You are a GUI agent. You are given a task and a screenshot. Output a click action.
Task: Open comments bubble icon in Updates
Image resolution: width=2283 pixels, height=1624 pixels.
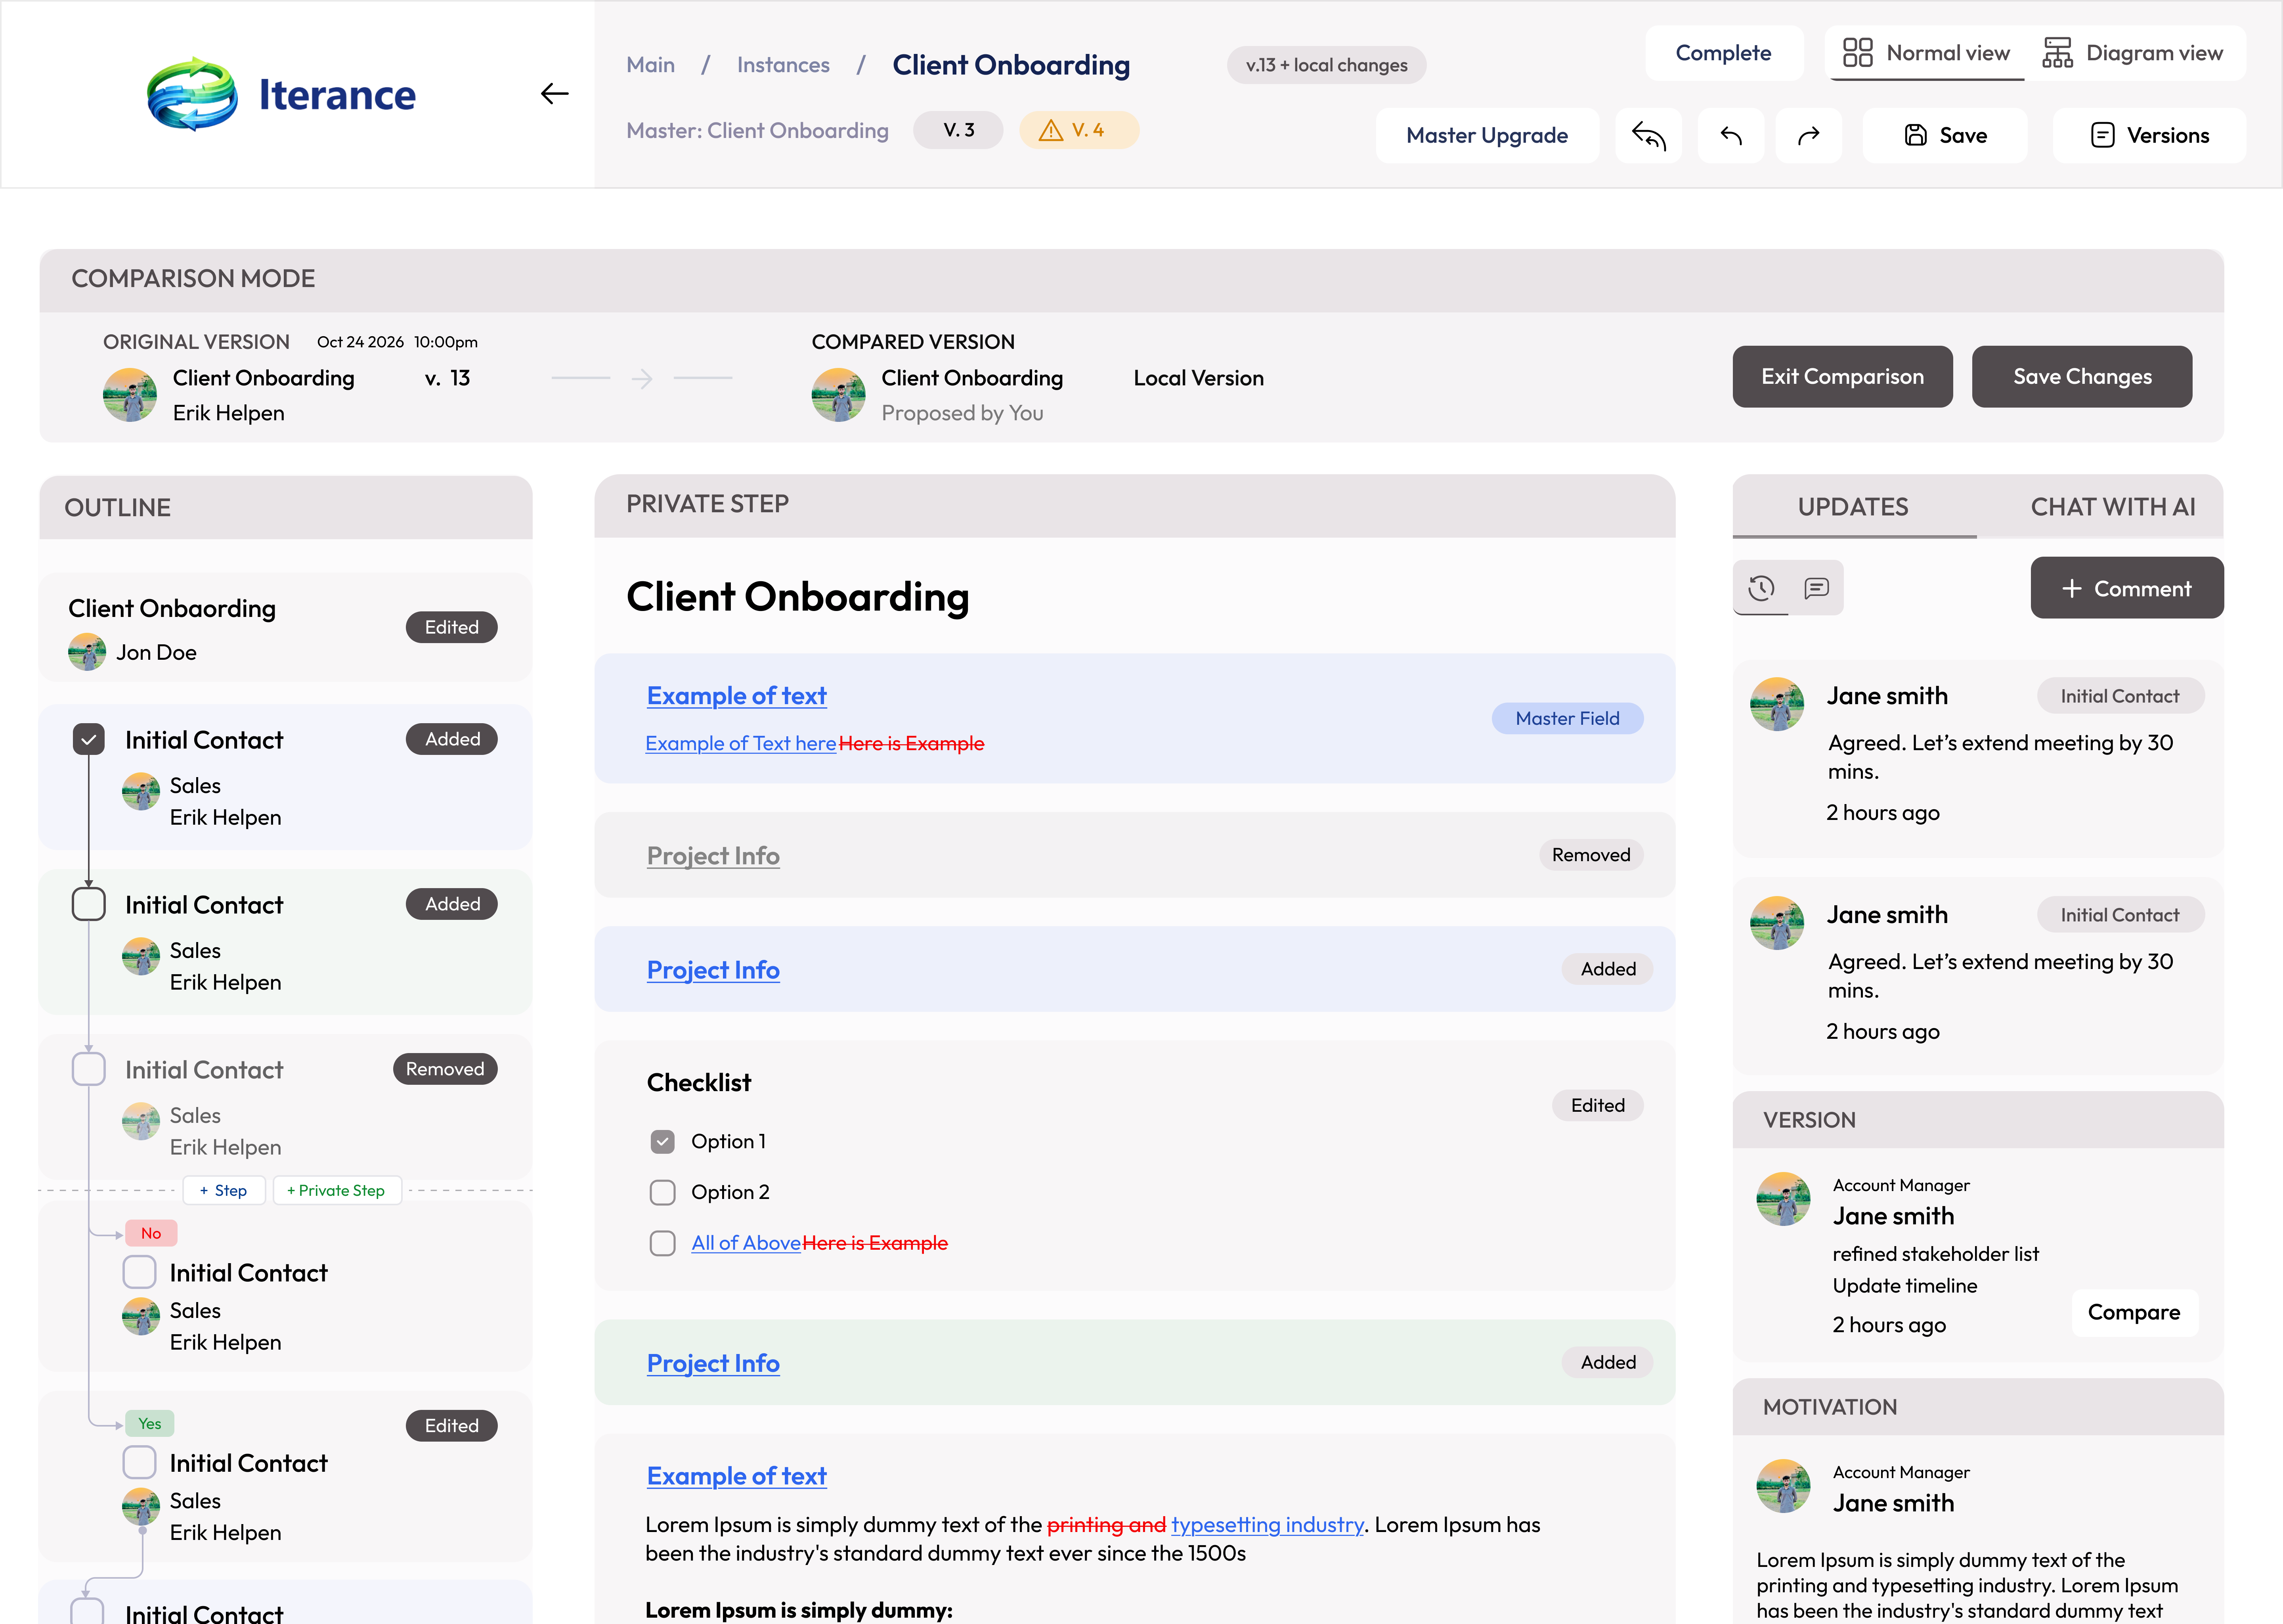pyautogui.click(x=1816, y=588)
